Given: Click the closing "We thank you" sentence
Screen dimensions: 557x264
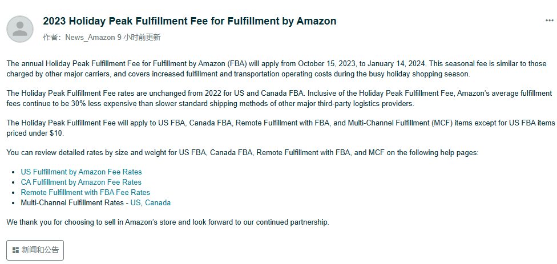Looking at the screenshot, I should 167,222.
